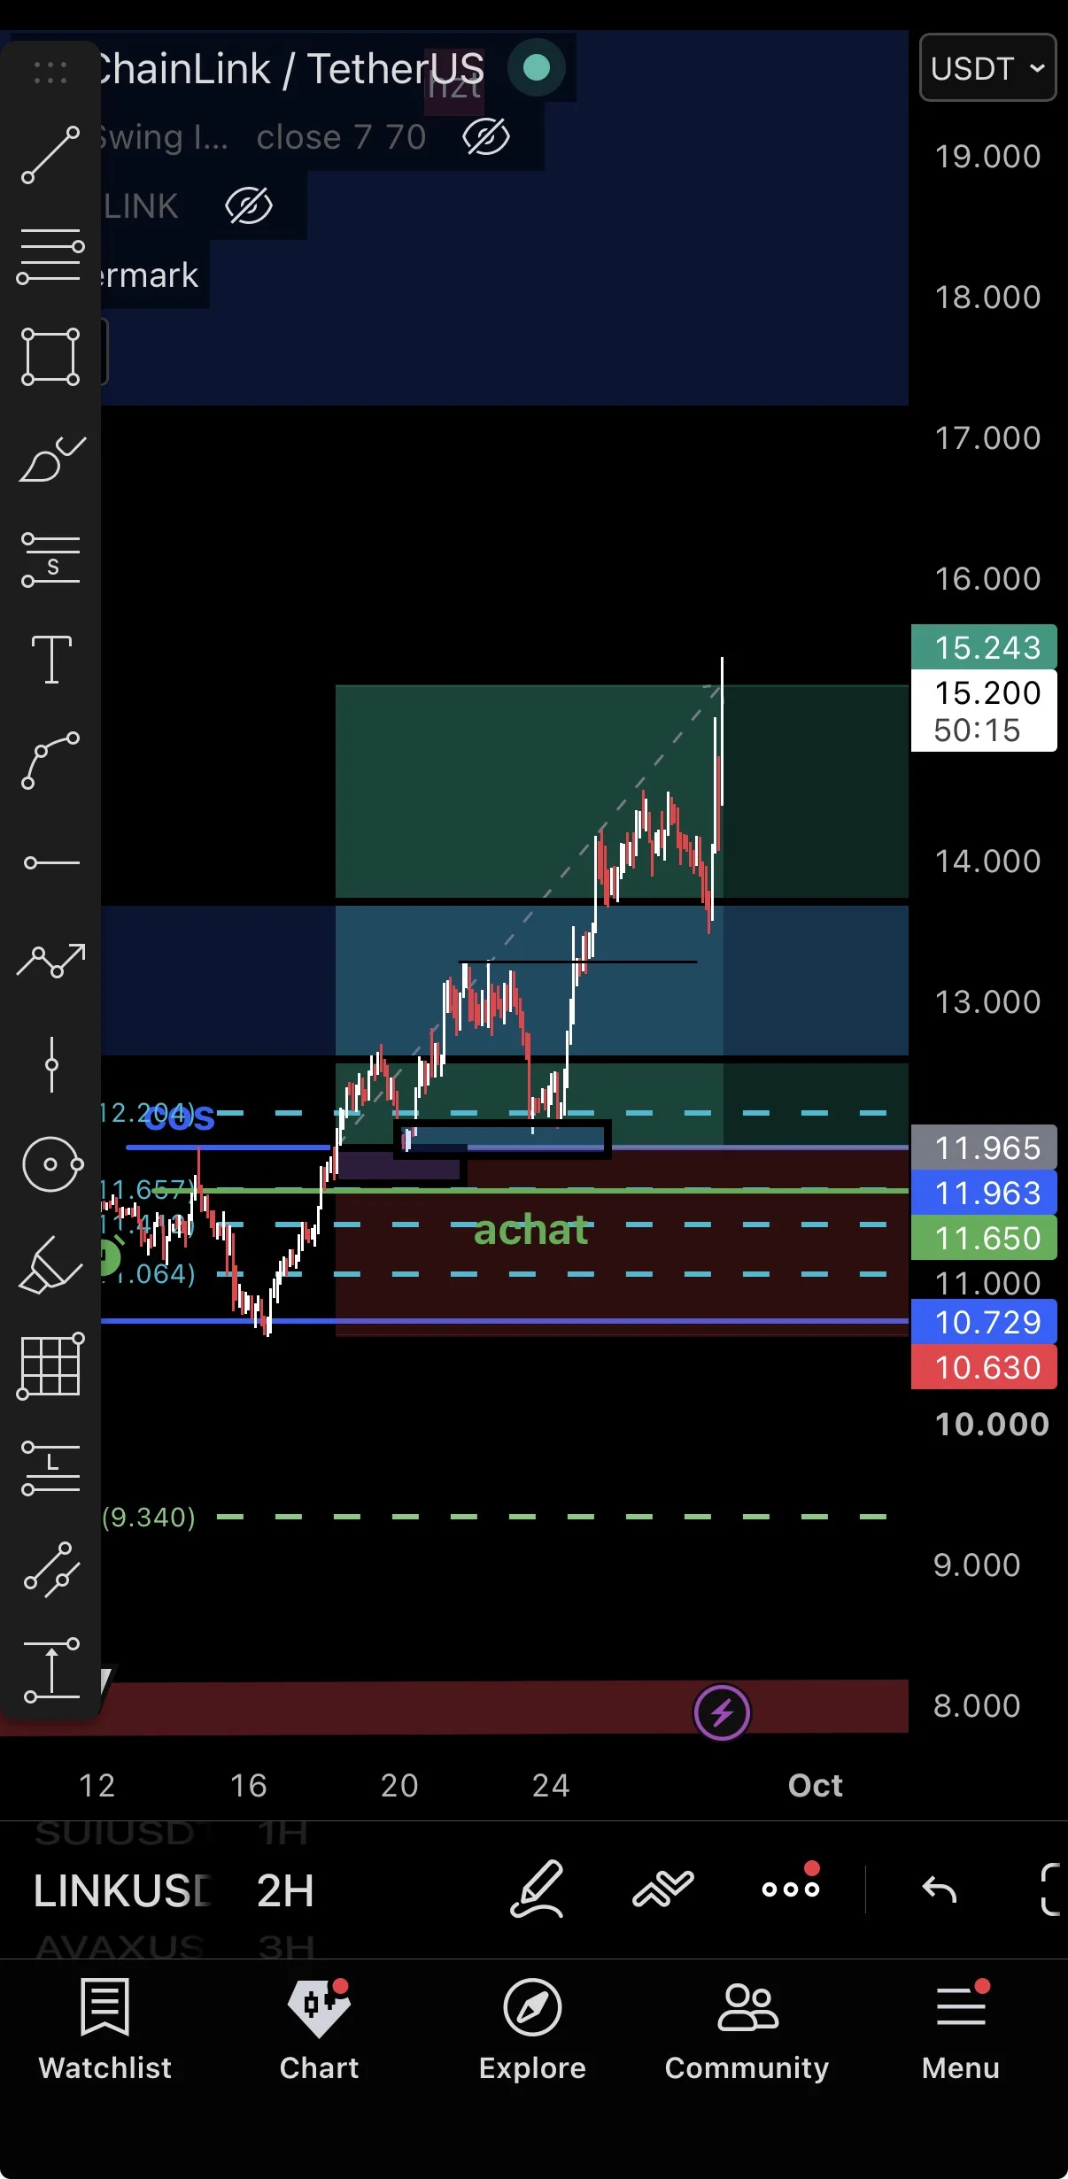
Task: Open the 2H timeframe selector
Action: [285, 1891]
